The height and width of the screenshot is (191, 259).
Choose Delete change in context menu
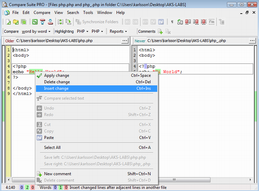96,82
